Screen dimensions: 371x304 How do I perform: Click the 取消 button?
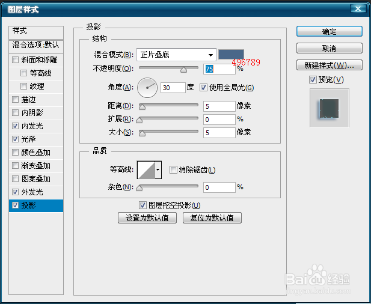tap(330, 48)
